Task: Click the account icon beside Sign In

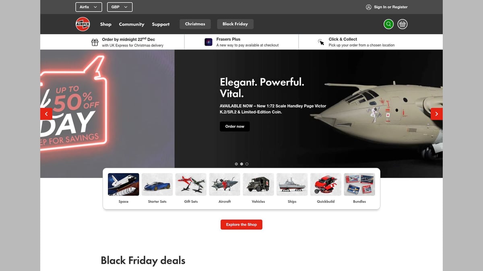Action: pyautogui.click(x=369, y=7)
